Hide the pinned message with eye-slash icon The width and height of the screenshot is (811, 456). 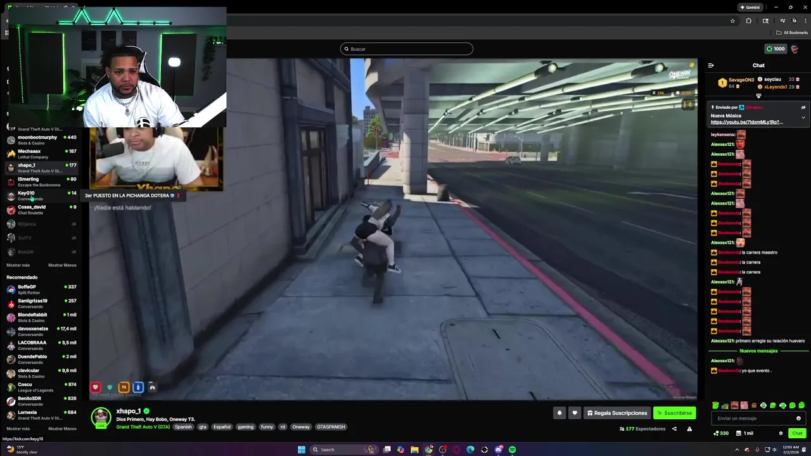point(803,108)
